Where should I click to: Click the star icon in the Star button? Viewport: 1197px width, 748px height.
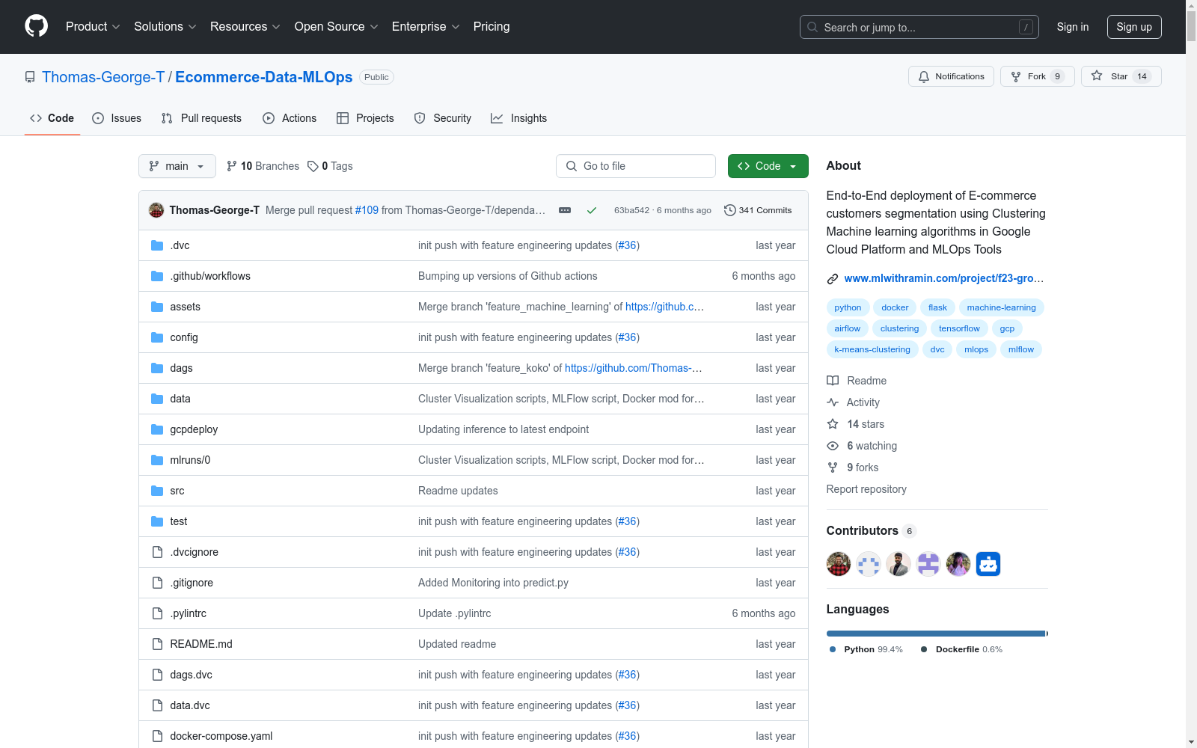click(x=1097, y=76)
